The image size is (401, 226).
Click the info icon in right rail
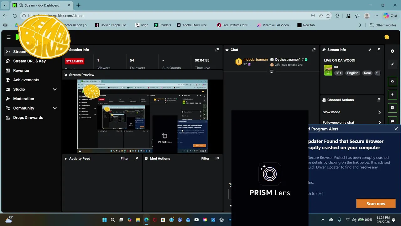tap(392, 51)
